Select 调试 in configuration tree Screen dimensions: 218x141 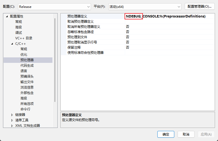point(19,33)
